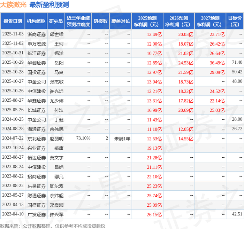Viewport: 244px width, 229px height.
Task: Select researcher 郑震湘
Action: coord(56,205)
